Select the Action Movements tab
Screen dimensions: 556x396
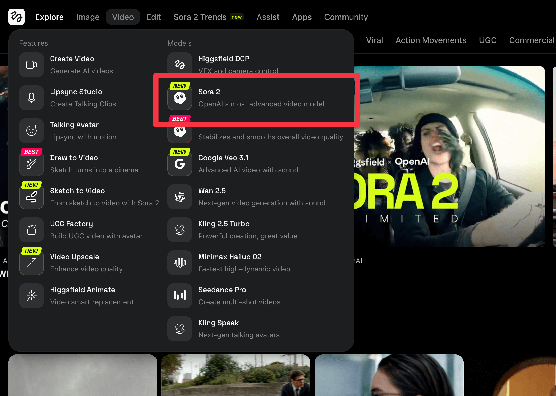point(431,40)
